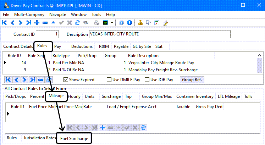Select the Mandalay Bay Freight Rev. Surcharge row
Screen dimensions: 265x145
163,70
